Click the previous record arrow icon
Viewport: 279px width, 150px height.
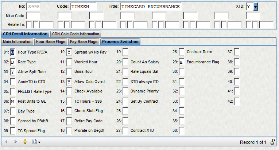[x=6, y=142]
